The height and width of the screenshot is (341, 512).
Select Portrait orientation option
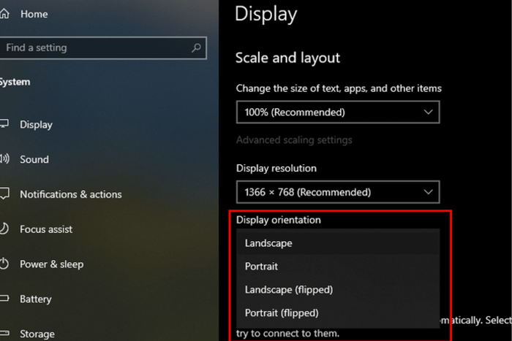[x=338, y=267]
